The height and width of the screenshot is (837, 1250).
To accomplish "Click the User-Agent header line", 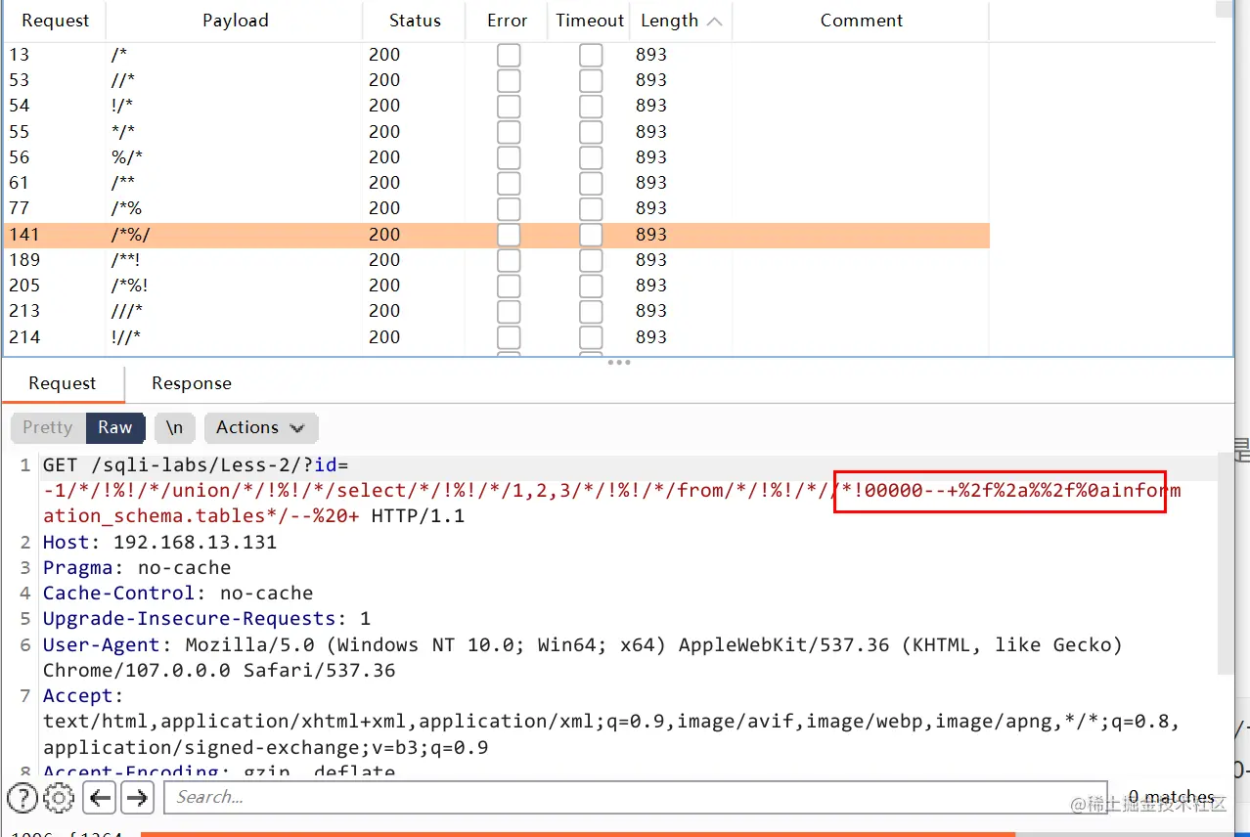I will [x=583, y=657].
